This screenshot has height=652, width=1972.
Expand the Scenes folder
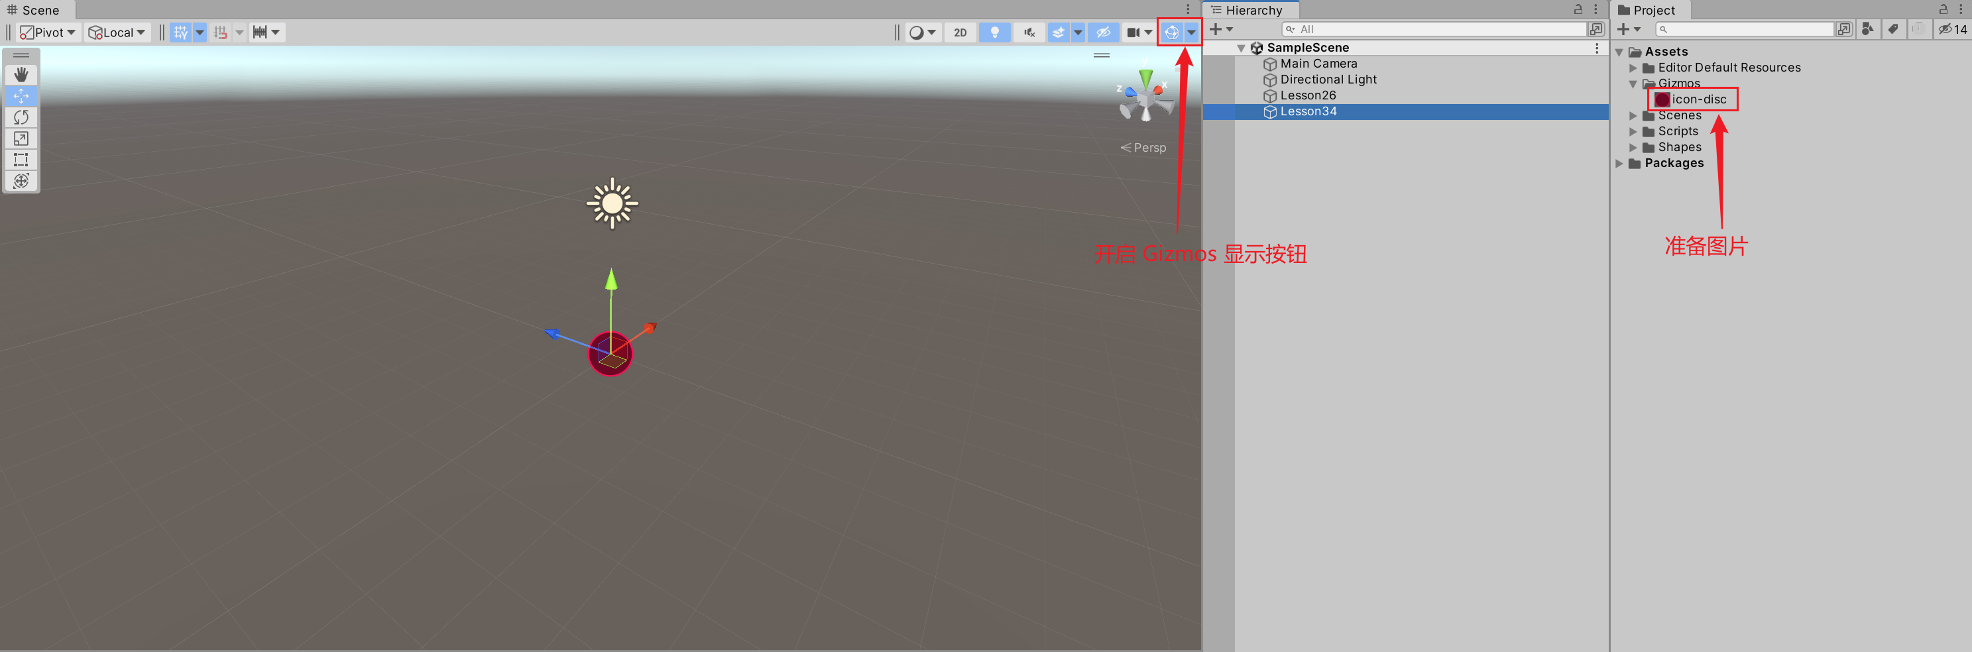pos(1633,115)
